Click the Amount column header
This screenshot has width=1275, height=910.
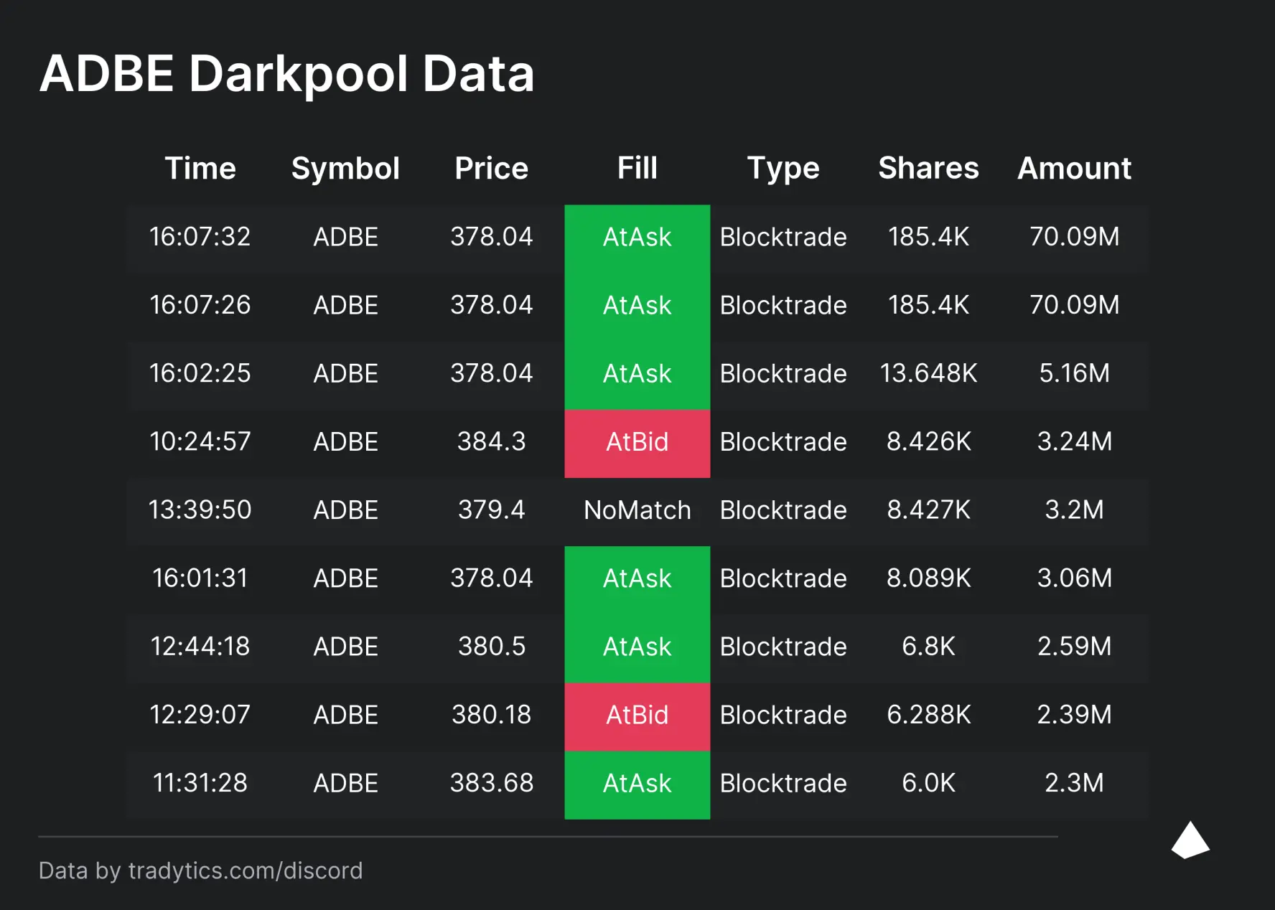1074,169
